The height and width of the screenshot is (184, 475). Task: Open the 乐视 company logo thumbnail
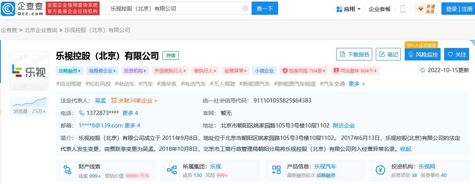28,71
